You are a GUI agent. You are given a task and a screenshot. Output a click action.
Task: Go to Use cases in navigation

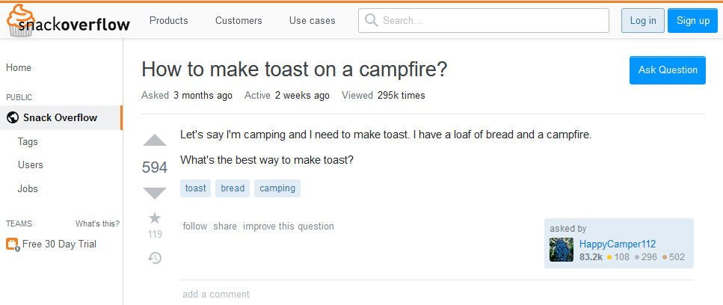coord(313,20)
